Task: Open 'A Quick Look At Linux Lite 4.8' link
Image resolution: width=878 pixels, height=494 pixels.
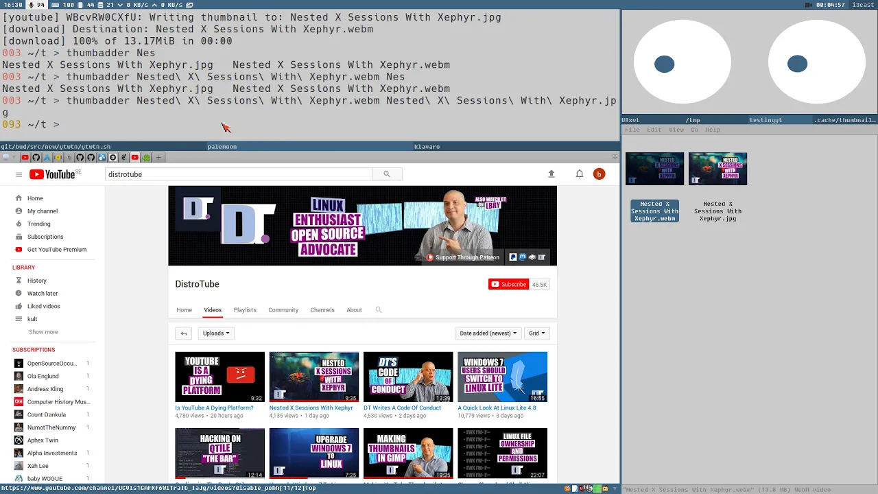Action: [x=497, y=408]
